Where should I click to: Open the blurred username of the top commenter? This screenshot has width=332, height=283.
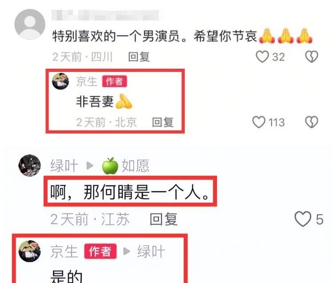(105, 15)
